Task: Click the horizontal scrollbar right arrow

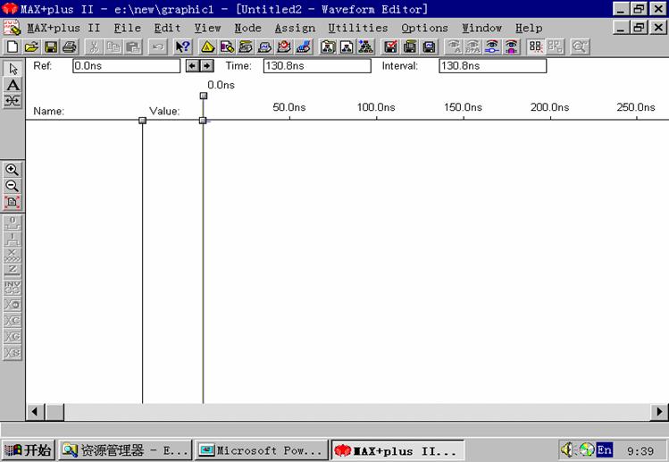Action: point(659,412)
